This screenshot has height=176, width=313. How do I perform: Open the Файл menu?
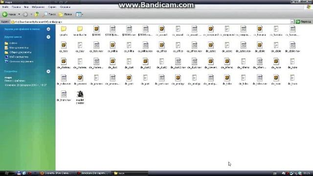point(5,7)
